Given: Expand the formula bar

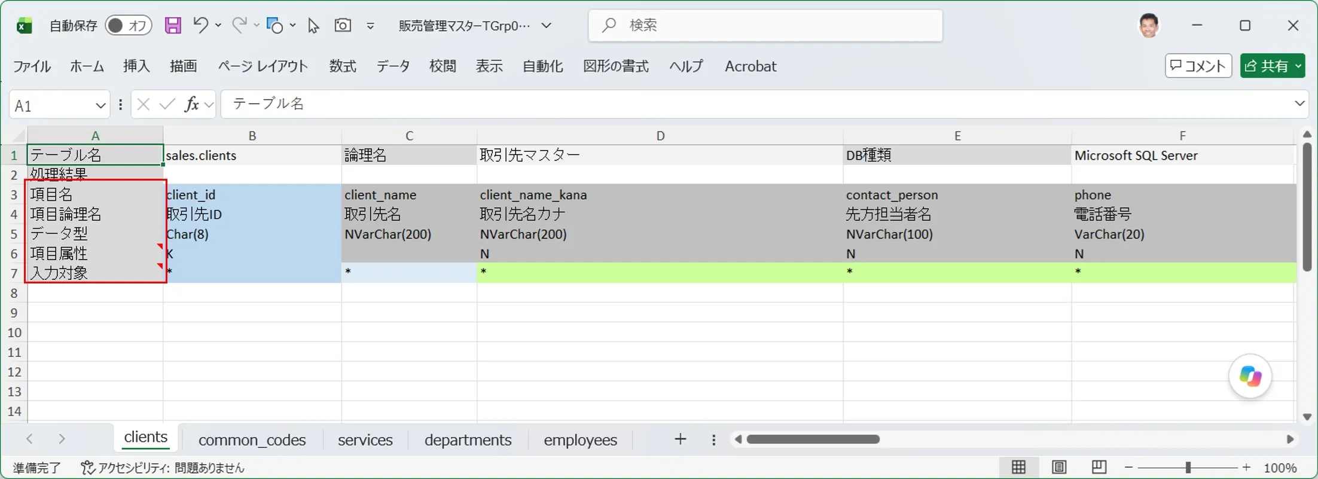Looking at the screenshot, I should click(x=1299, y=103).
